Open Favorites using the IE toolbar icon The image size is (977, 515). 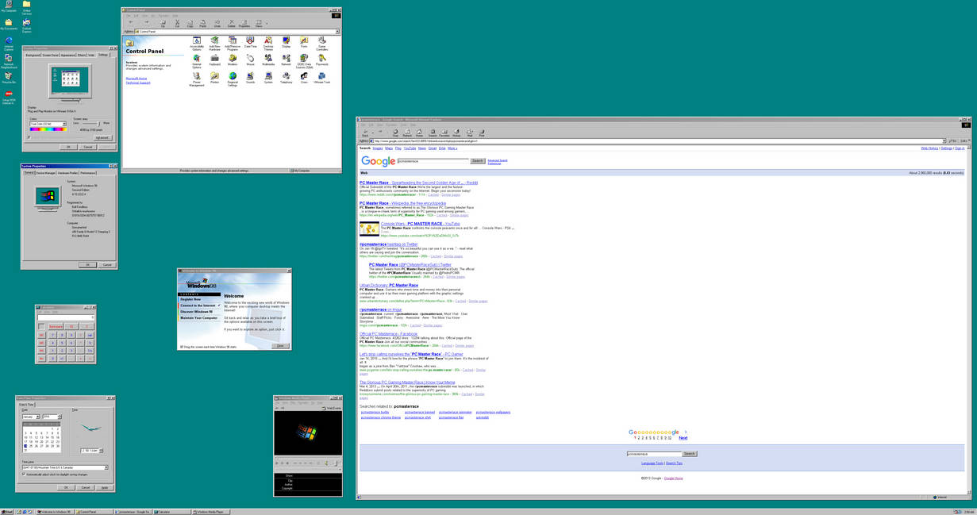(x=445, y=132)
